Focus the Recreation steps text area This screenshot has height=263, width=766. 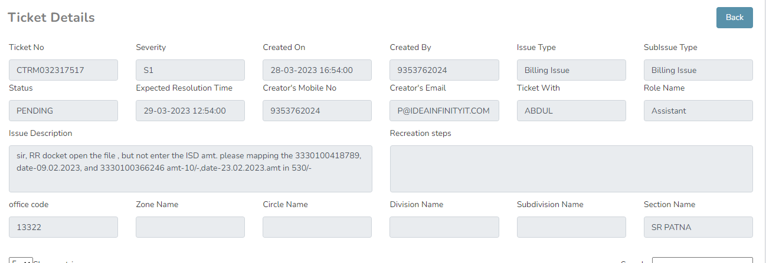click(571, 169)
